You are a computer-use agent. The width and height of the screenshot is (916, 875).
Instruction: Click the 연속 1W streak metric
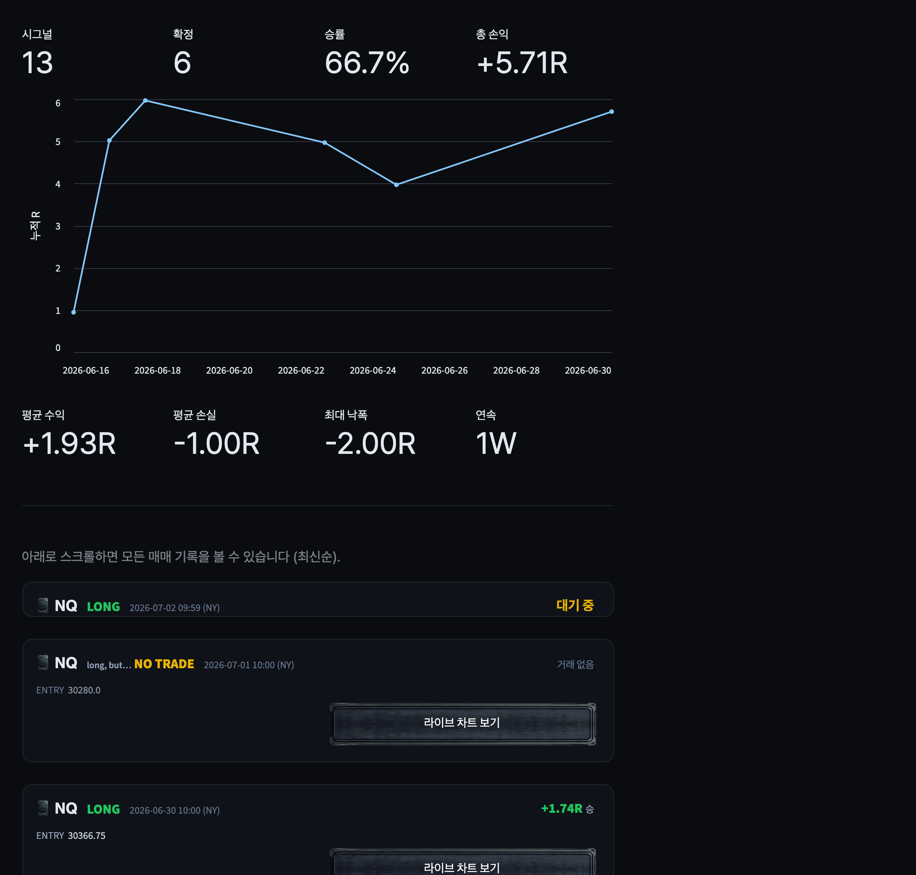point(496,433)
